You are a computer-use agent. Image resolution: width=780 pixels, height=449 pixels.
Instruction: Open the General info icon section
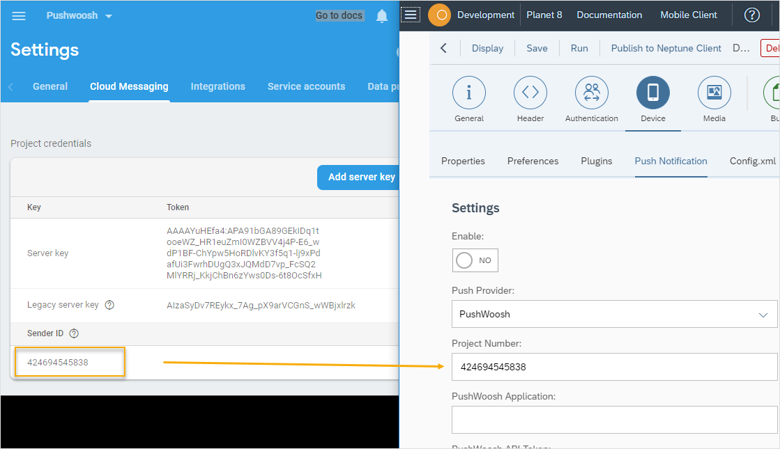point(469,93)
